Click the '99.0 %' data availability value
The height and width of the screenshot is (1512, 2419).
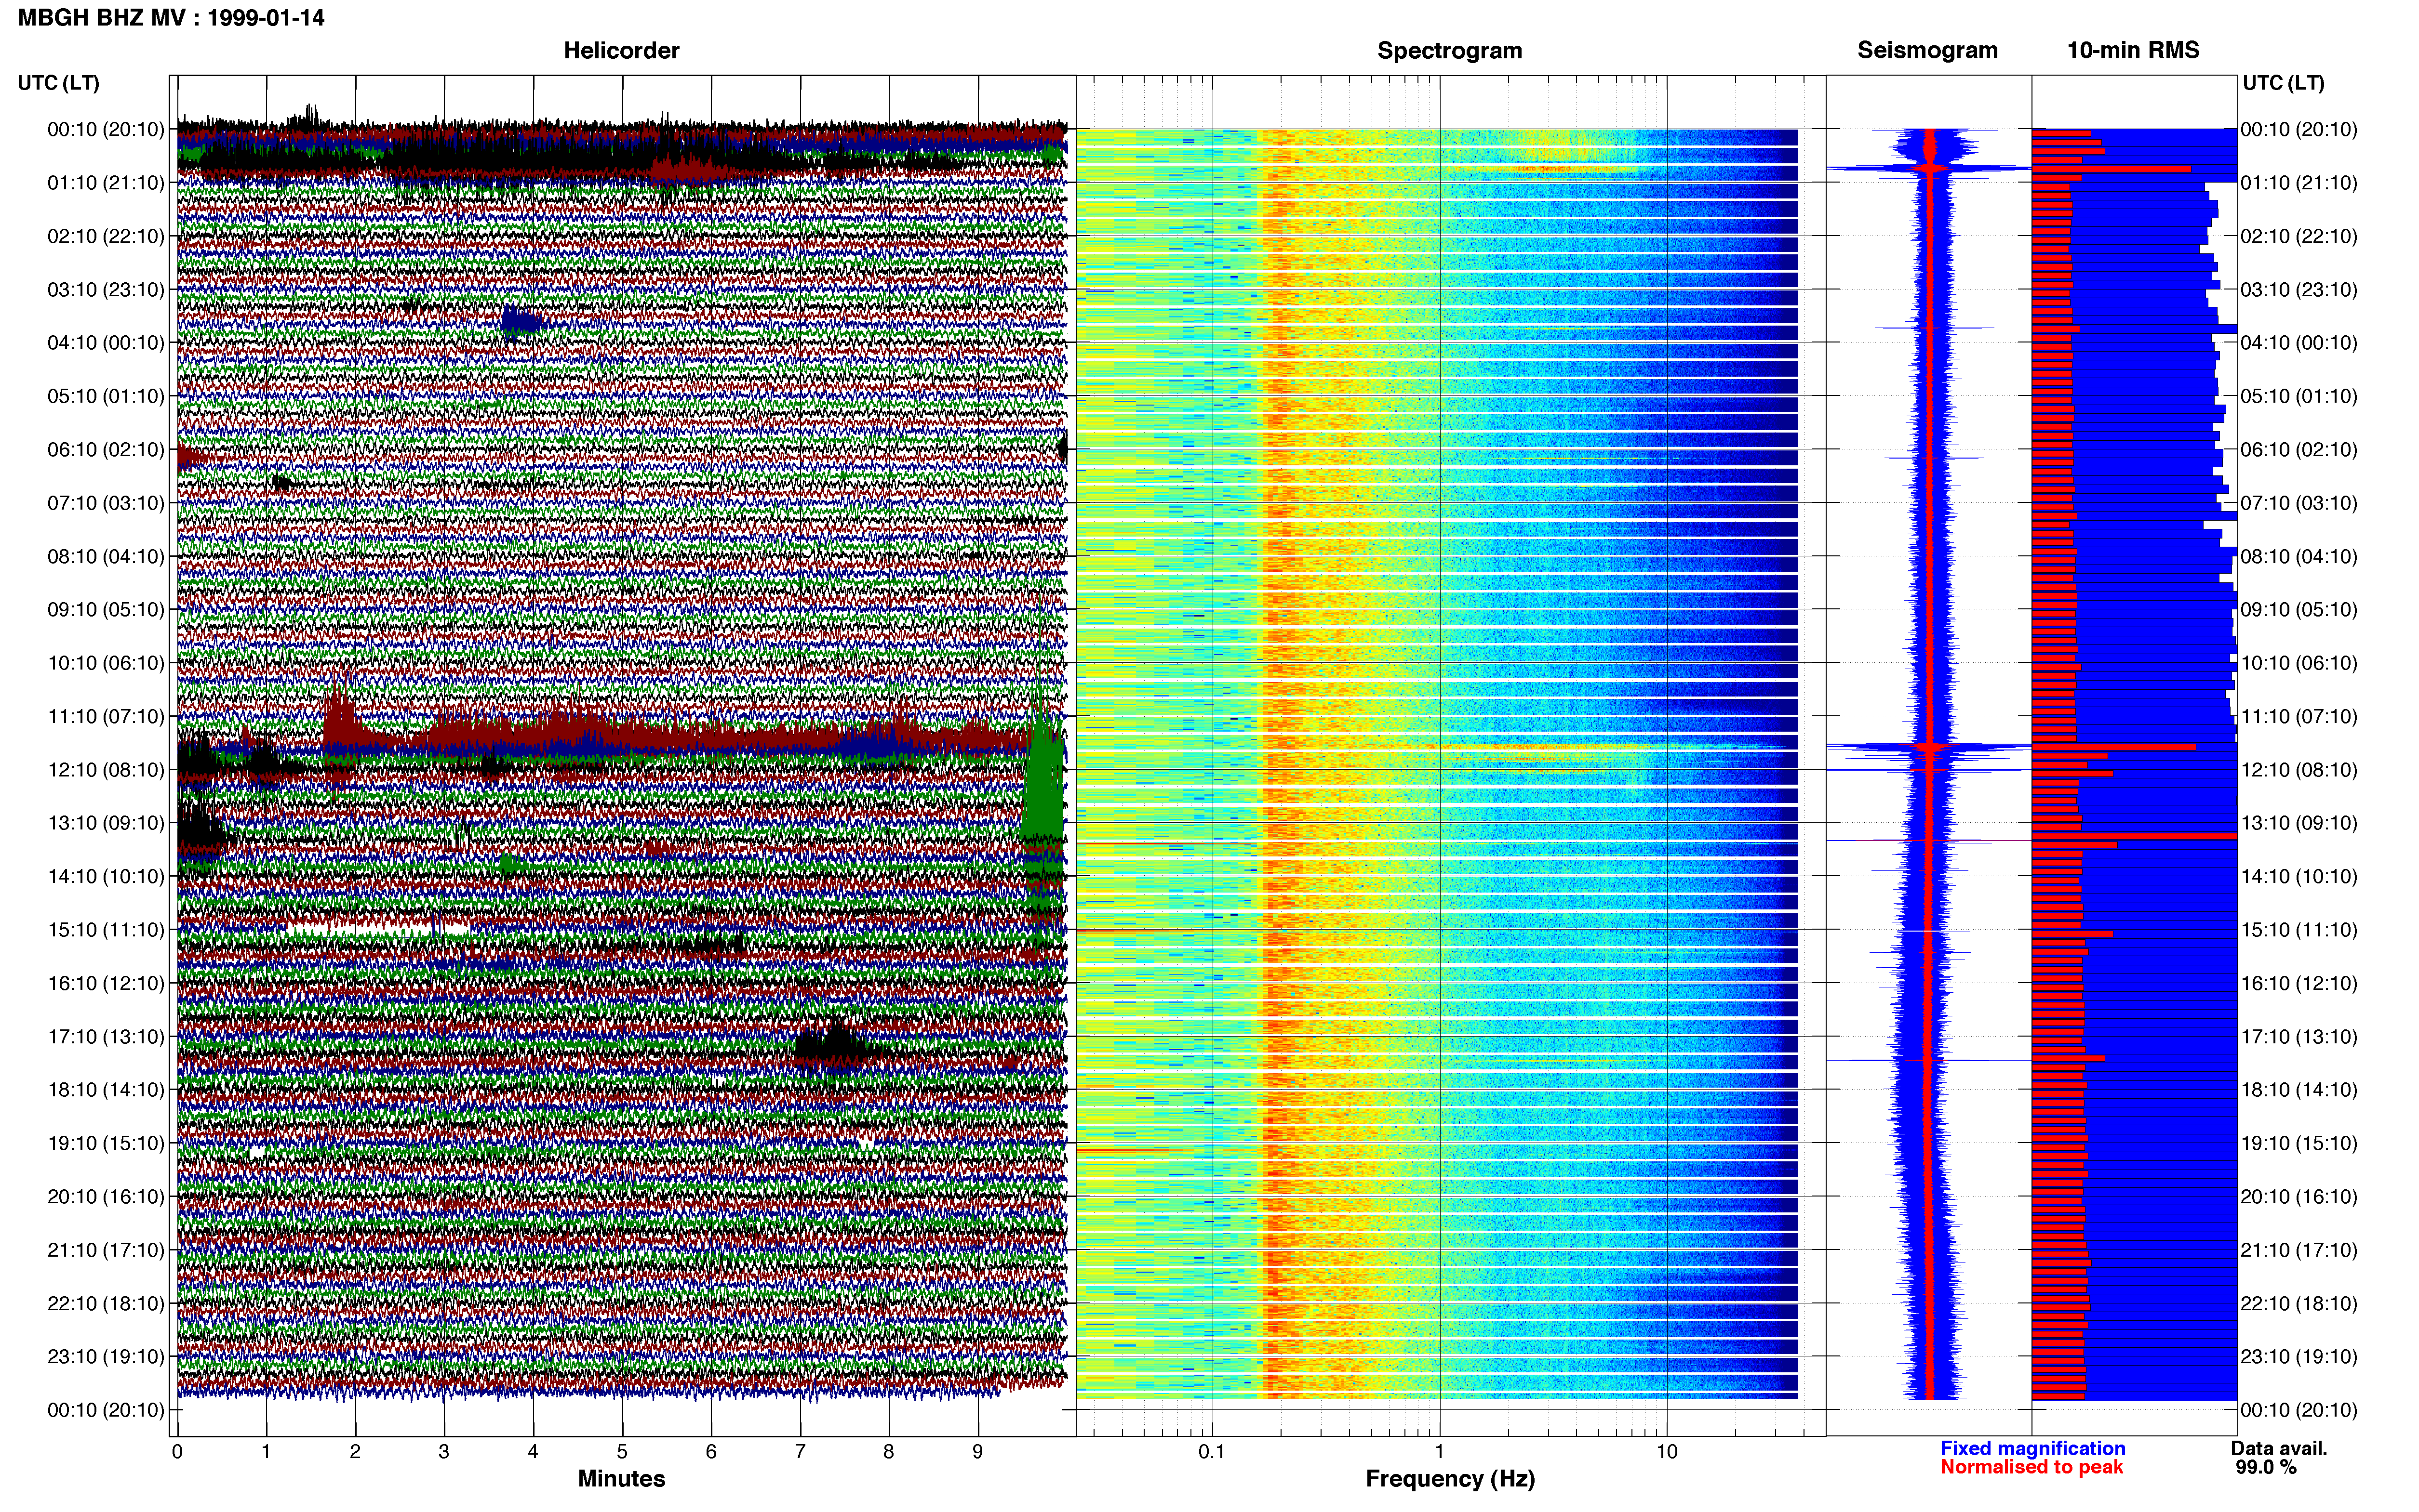tap(2266, 1467)
